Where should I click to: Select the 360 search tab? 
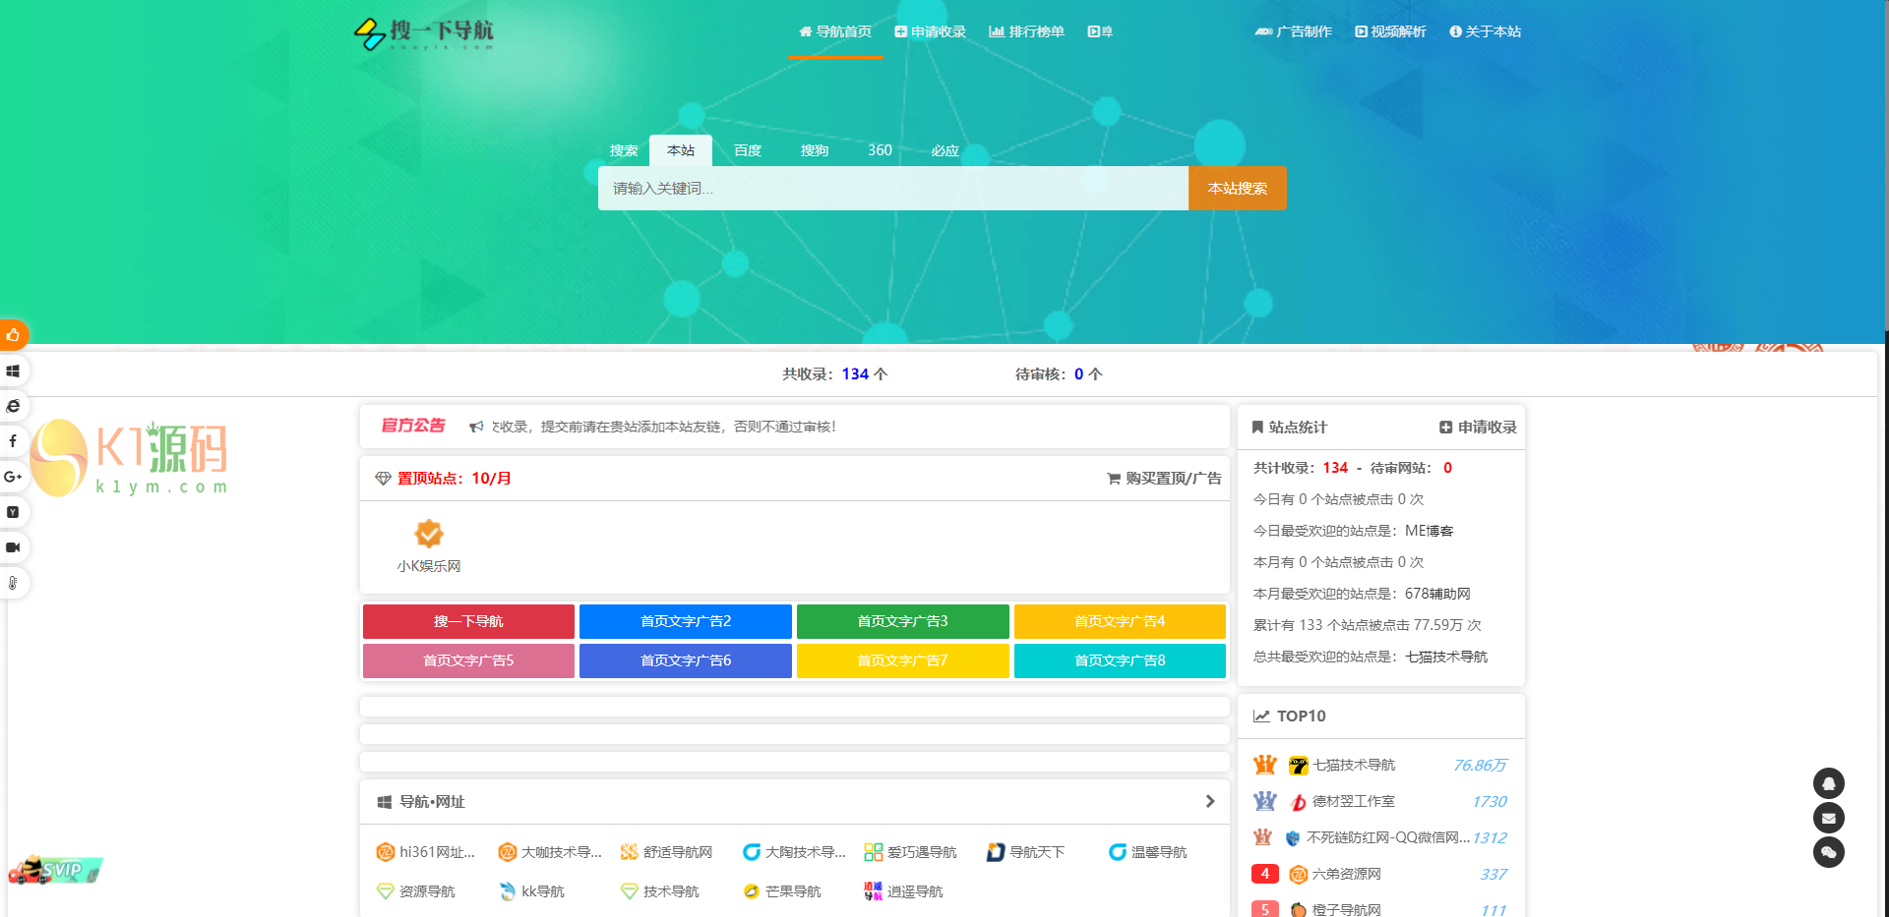pos(881,150)
